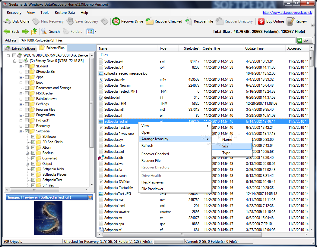Image resolution: width=317 pixels, height=247 pixels.
Task: Click the Review notepad icon
Action: click(290, 21)
